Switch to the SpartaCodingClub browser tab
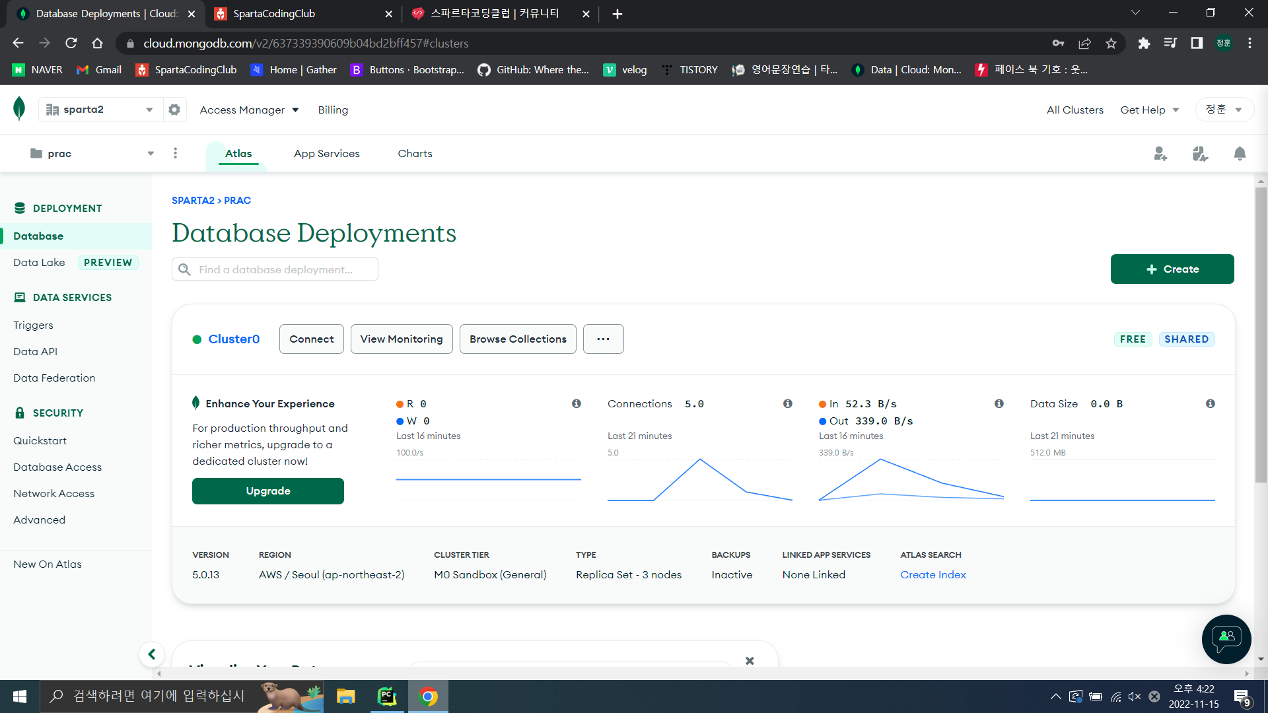The height and width of the screenshot is (713, 1268). coord(303,14)
